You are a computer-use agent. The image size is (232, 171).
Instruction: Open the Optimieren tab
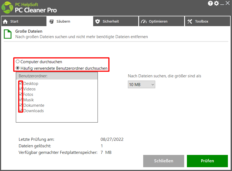click(x=161, y=21)
